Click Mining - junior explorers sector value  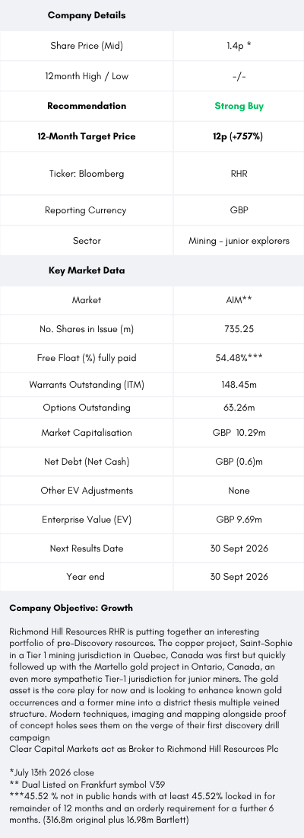239,241
